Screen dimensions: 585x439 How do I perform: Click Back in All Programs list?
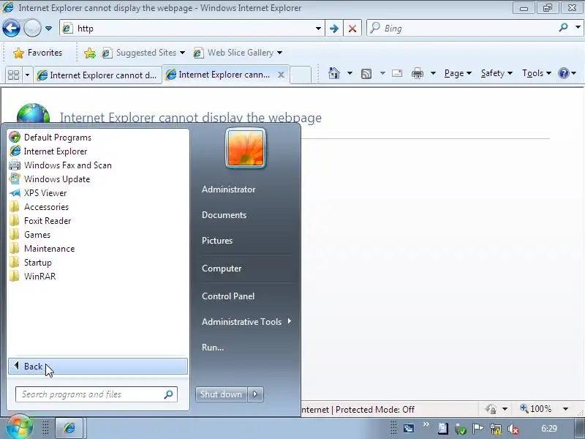(x=98, y=367)
